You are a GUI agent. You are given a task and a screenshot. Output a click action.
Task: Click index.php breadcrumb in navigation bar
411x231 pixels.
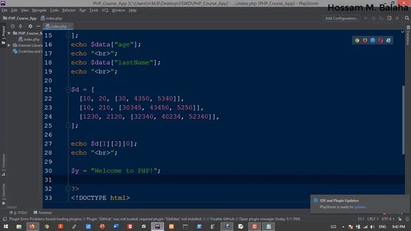coord(51,19)
